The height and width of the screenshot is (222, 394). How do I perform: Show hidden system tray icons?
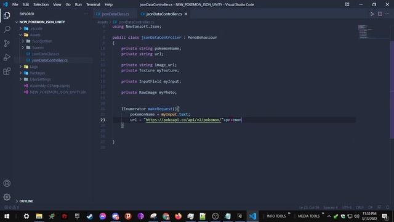point(329,216)
